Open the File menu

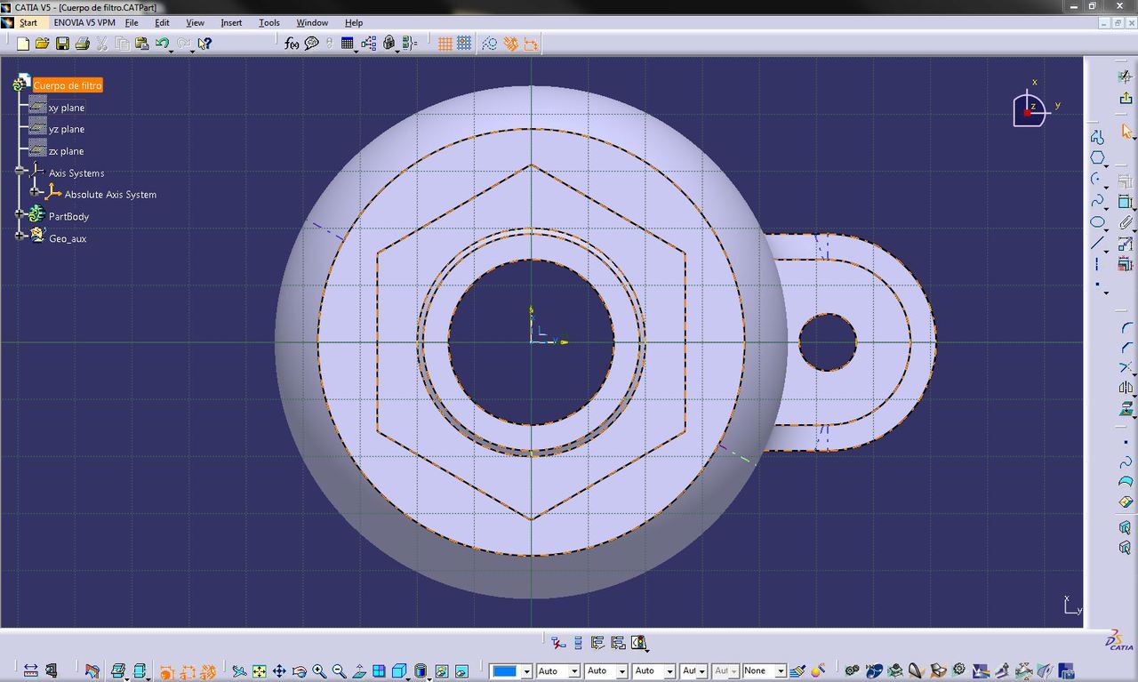(132, 22)
